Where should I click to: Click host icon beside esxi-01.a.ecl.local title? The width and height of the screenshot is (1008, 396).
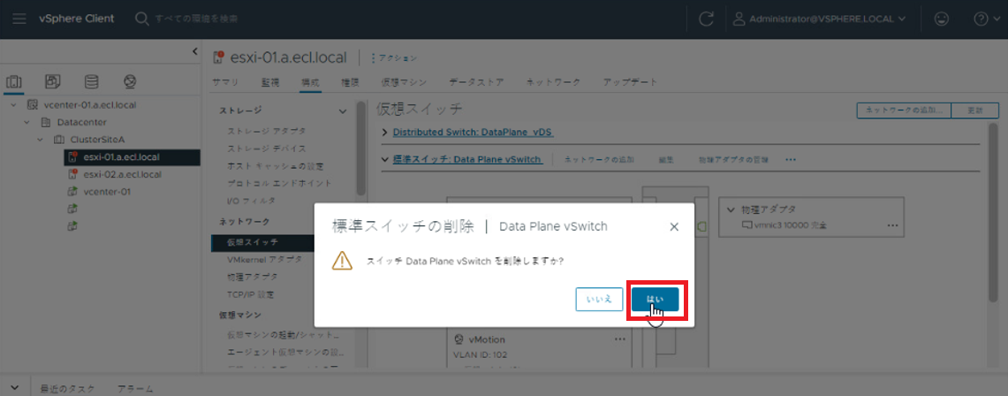(218, 57)
